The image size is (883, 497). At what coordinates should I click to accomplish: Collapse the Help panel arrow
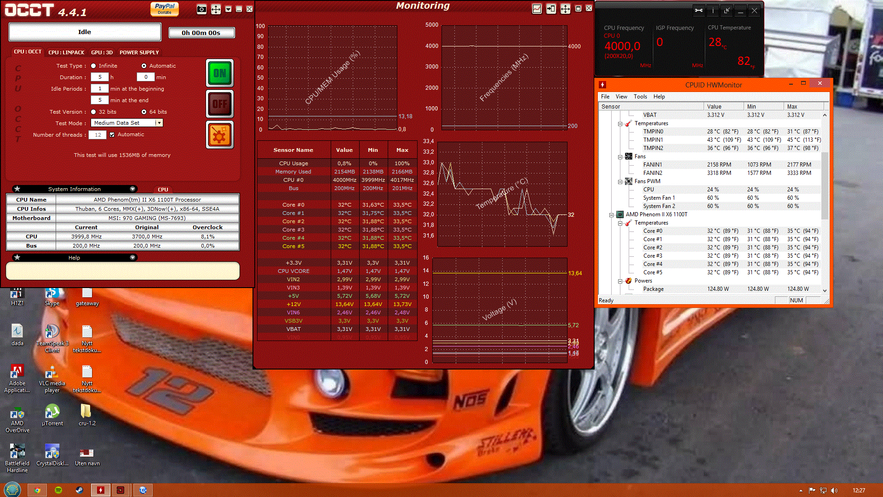point(132,258)
